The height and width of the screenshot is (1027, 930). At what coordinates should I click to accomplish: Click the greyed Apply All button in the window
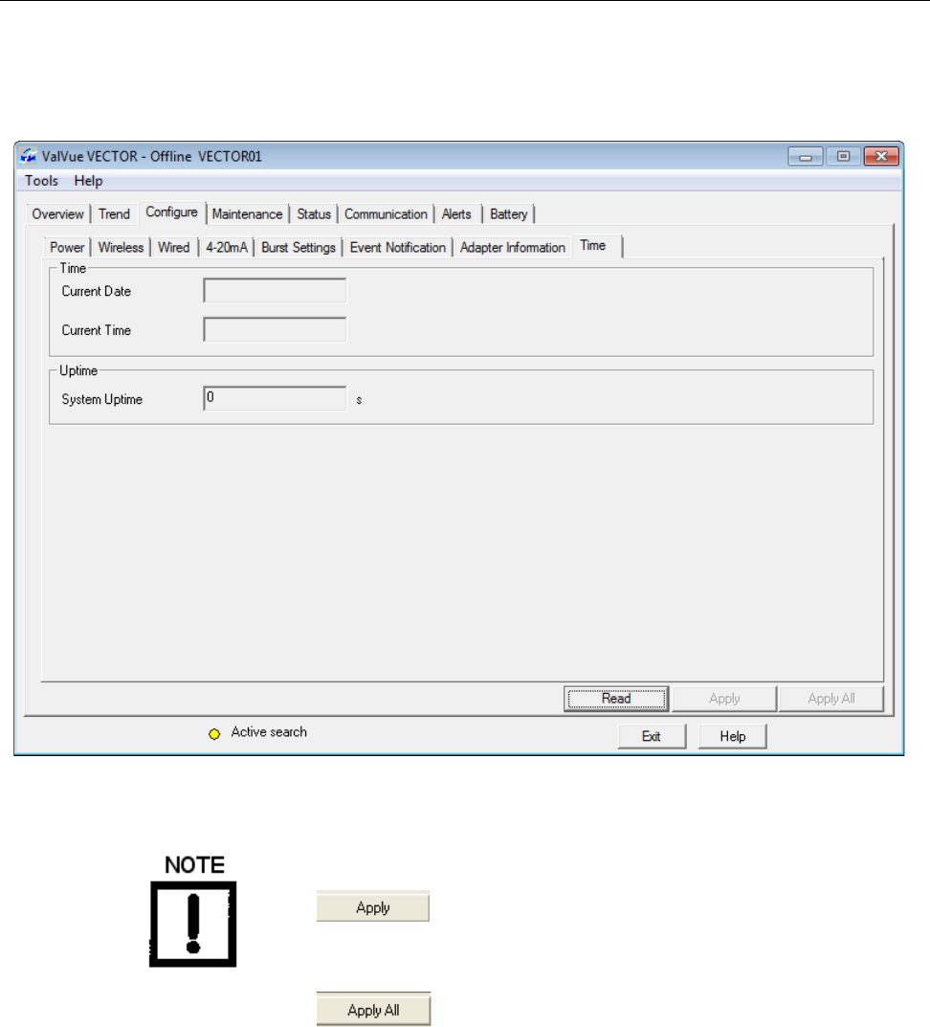[831, 699]
